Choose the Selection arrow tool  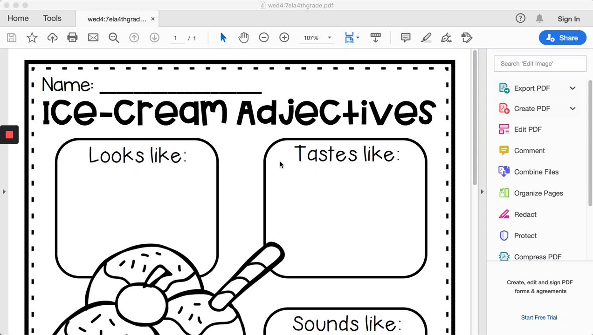click(223, 38)
